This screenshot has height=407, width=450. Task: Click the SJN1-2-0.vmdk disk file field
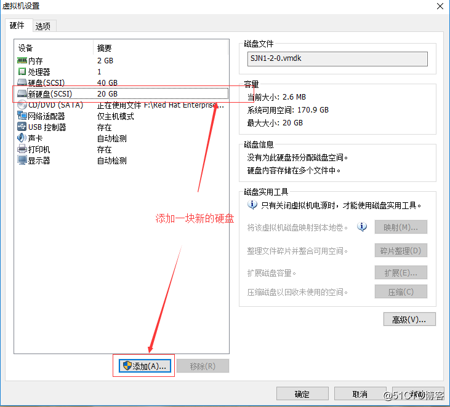click(x=337, y=59)
